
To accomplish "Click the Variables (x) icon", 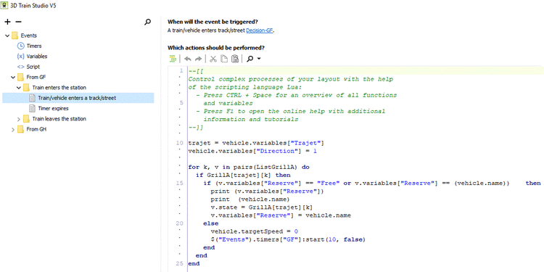I will point(20,56).
